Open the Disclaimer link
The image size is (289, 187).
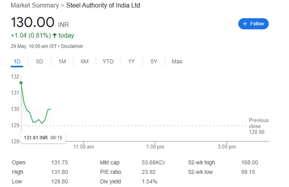72,46
